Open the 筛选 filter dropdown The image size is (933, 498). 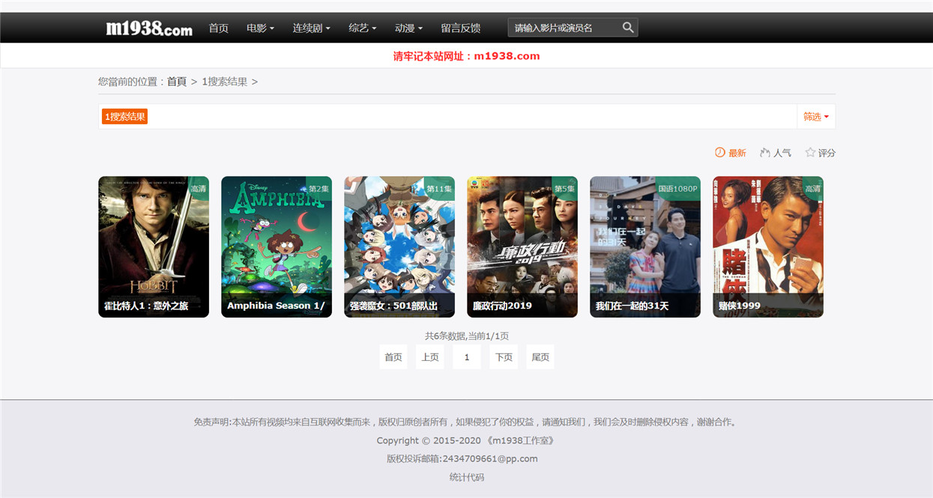pyautogui.click(x=816, y=116)
